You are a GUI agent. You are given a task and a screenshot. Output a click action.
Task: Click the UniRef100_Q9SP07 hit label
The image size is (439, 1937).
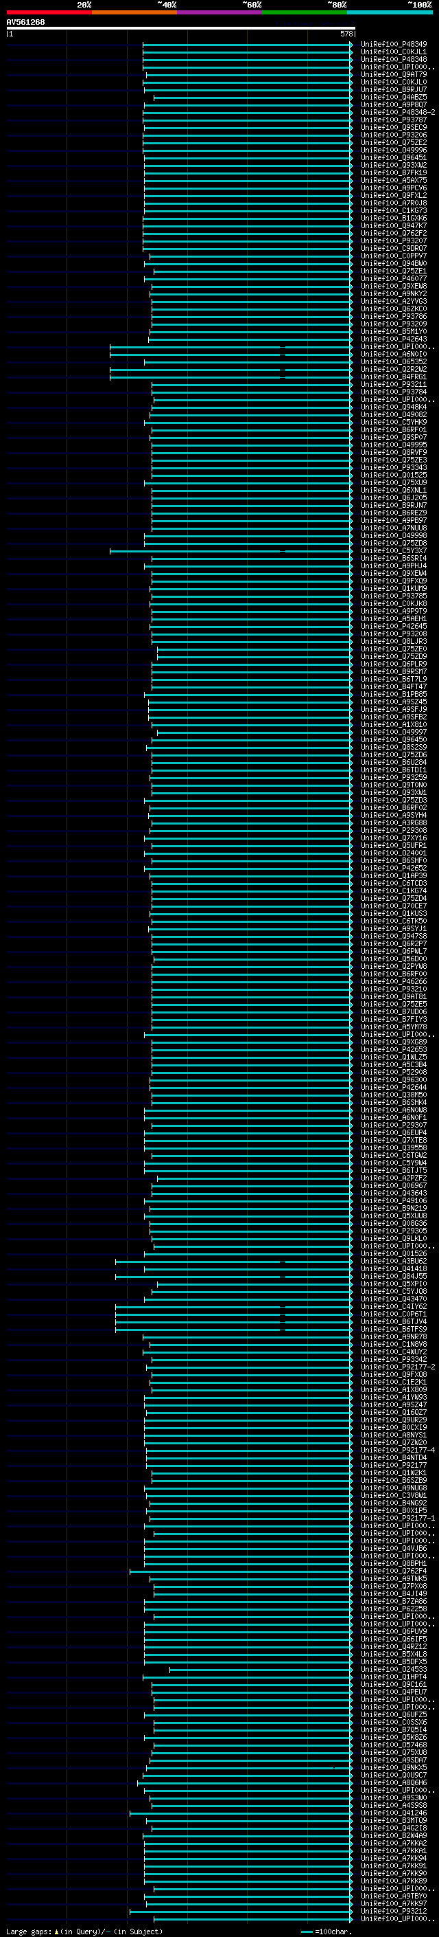[x=394, y=437]
